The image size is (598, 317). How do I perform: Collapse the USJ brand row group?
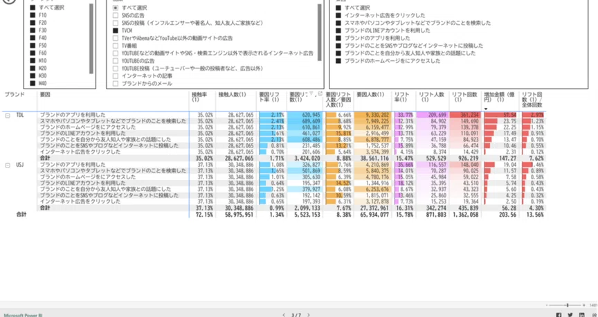pyautogui.click(x=7, y=165)
